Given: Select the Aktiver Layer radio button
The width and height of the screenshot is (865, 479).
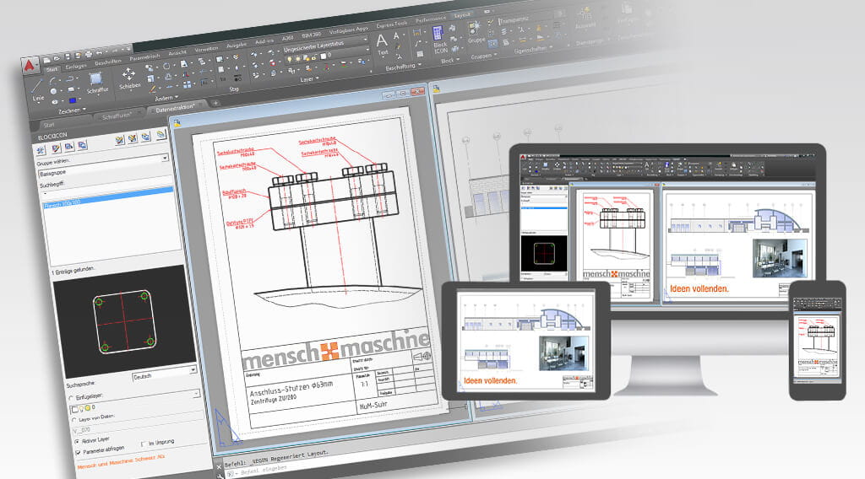Looking at the screenshot, I should (77, 442).
